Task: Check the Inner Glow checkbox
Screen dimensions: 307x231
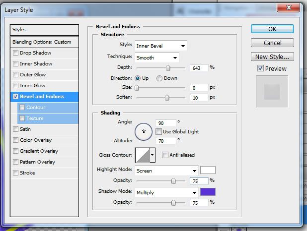Action: click(15, 86)
